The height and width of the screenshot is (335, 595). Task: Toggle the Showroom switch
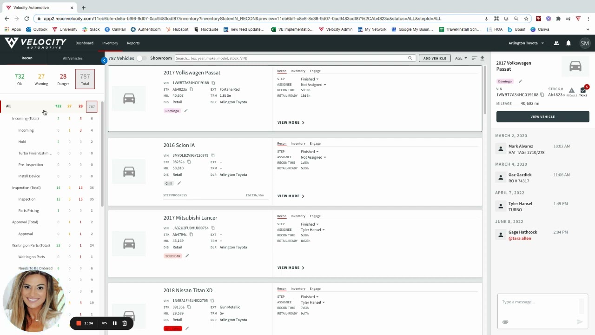point(142,58)
